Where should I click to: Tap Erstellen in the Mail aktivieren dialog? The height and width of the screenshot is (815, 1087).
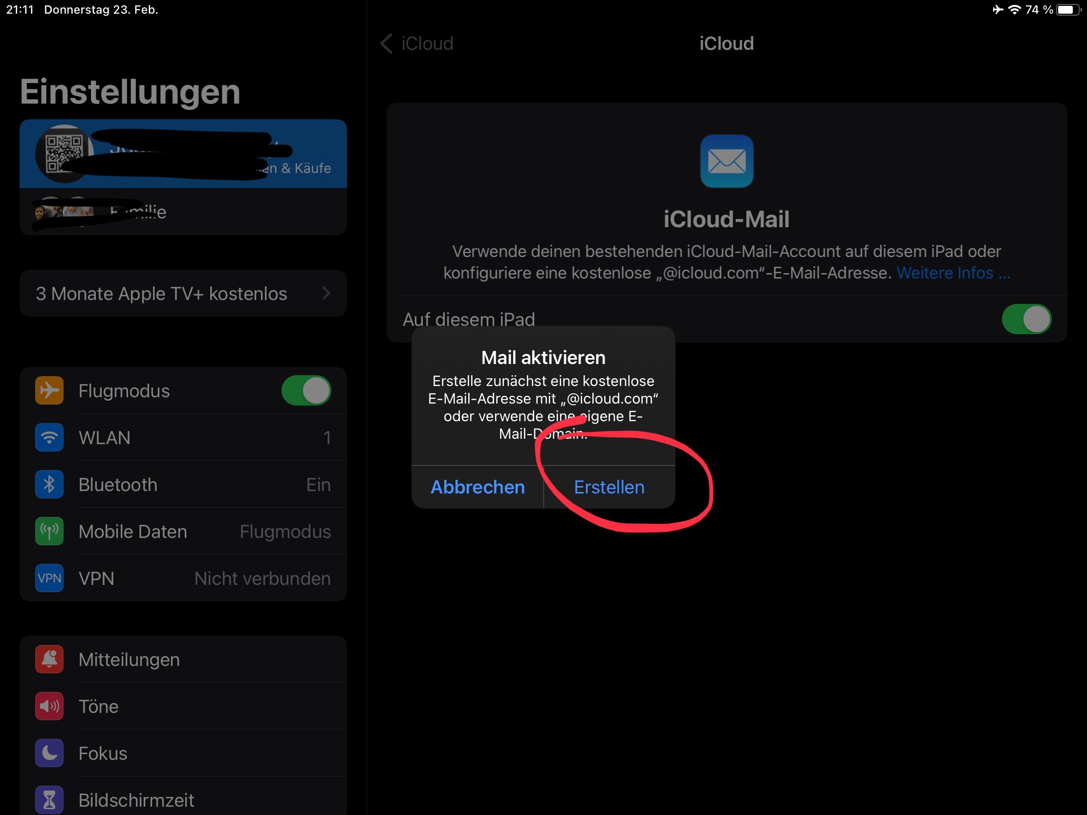[609, 487]
